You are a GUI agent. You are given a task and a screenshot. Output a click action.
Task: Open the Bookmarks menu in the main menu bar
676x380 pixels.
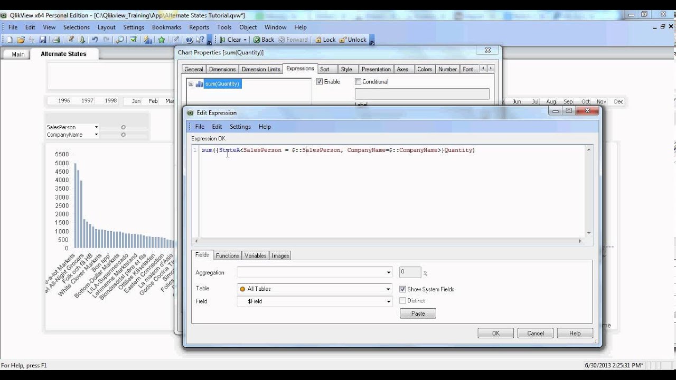[166, 27]
